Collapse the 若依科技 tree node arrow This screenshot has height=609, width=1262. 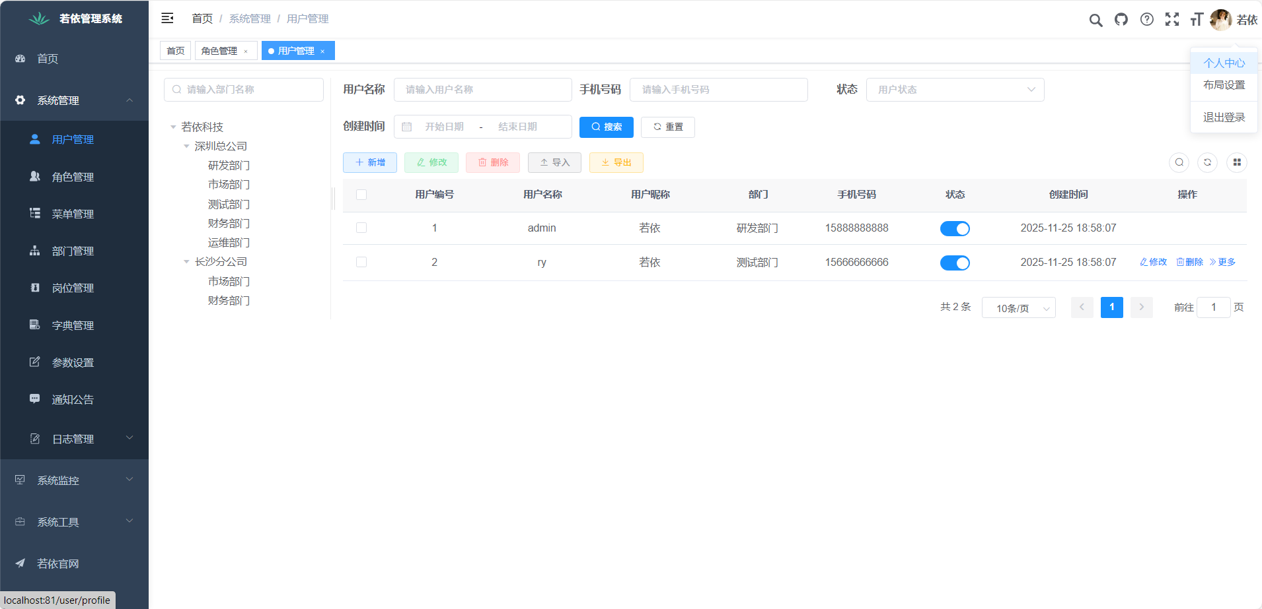coord(173,127)
